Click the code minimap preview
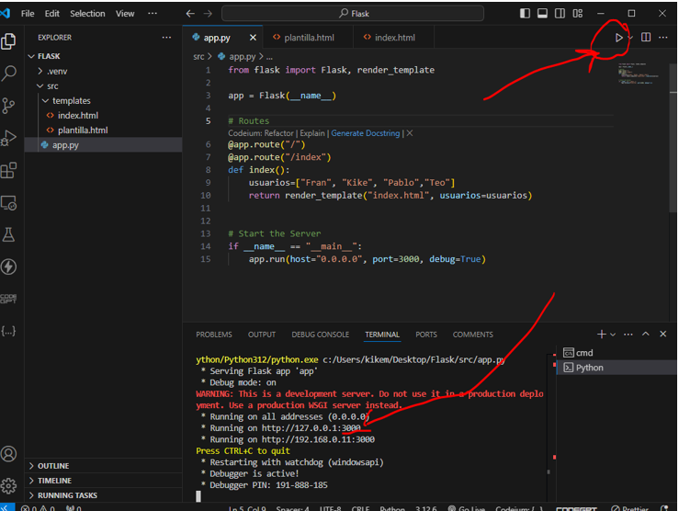Viewport: 679px width, 511px height. [632, 73]
